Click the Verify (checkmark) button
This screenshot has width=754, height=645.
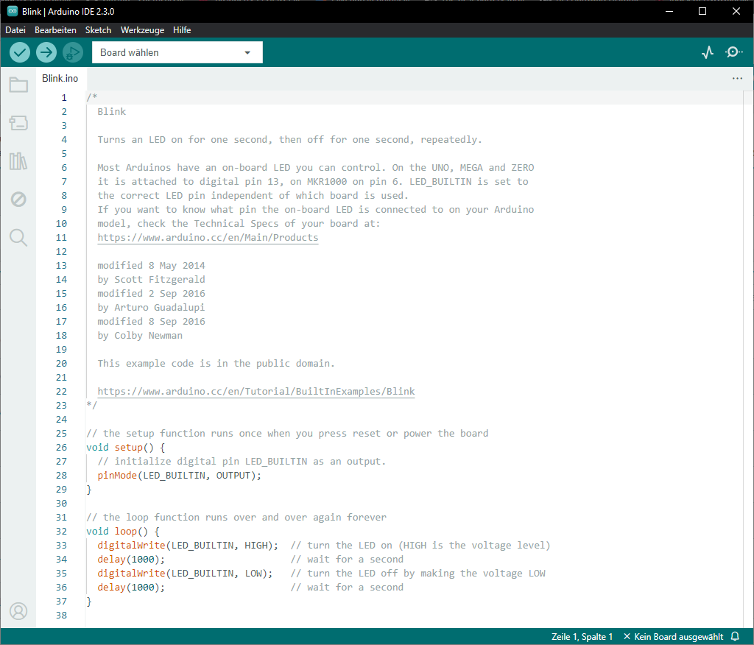20,52
